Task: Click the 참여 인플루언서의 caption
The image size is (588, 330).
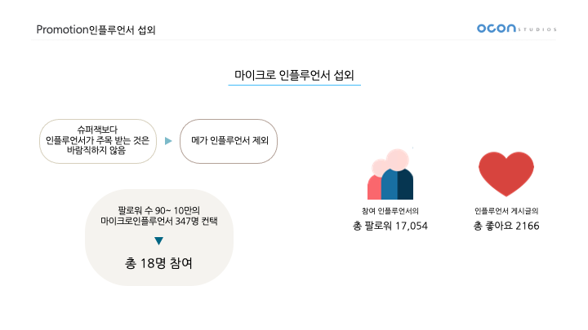Action: coord(390,211)
